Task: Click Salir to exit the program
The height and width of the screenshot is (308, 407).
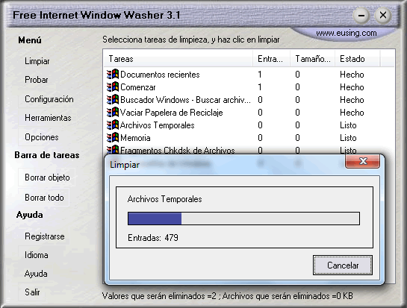Action: coord(32,292)
